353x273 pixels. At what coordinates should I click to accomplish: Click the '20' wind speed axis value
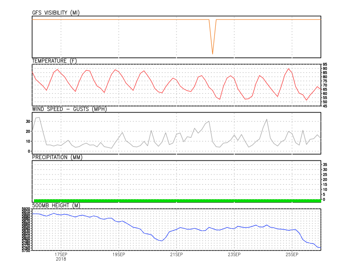(x=28, y=132)
